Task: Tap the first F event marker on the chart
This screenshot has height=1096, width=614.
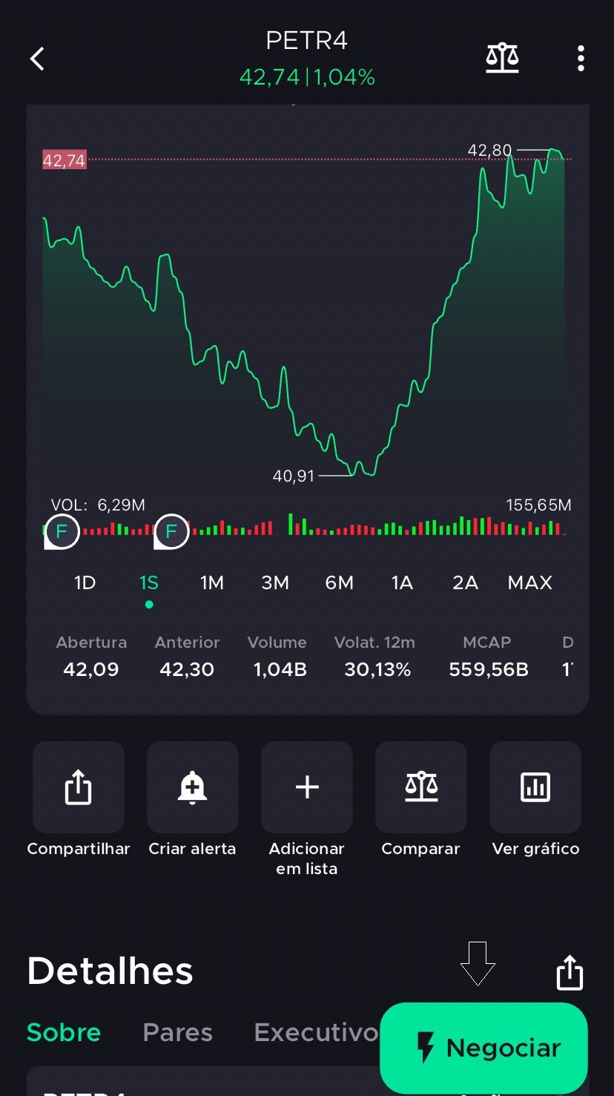Action: (x=62, y=531)
